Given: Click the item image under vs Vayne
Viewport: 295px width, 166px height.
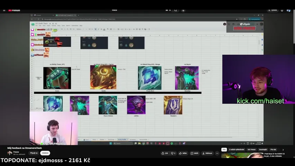Looking at the screenshot, I should tap(187, 78).
